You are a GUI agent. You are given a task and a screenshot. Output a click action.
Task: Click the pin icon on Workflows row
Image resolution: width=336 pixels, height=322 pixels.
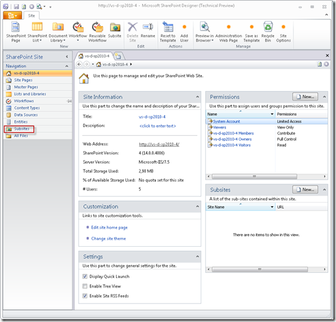coord(69,101)
